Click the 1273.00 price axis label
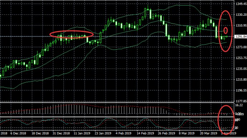The image size is (247, 138). pyautogui.click(x=241, y=47)
